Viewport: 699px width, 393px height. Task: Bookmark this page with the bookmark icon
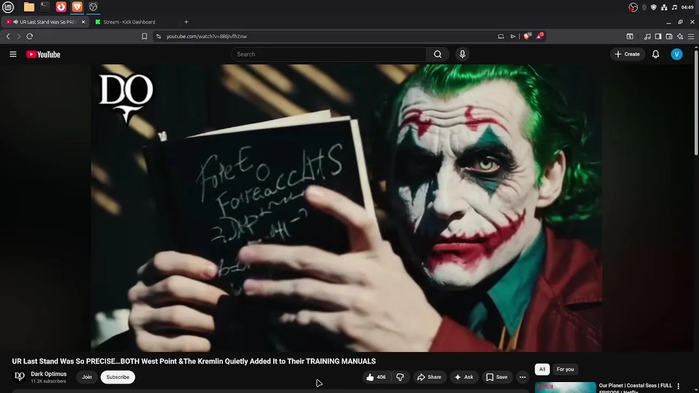coord(144,37)
